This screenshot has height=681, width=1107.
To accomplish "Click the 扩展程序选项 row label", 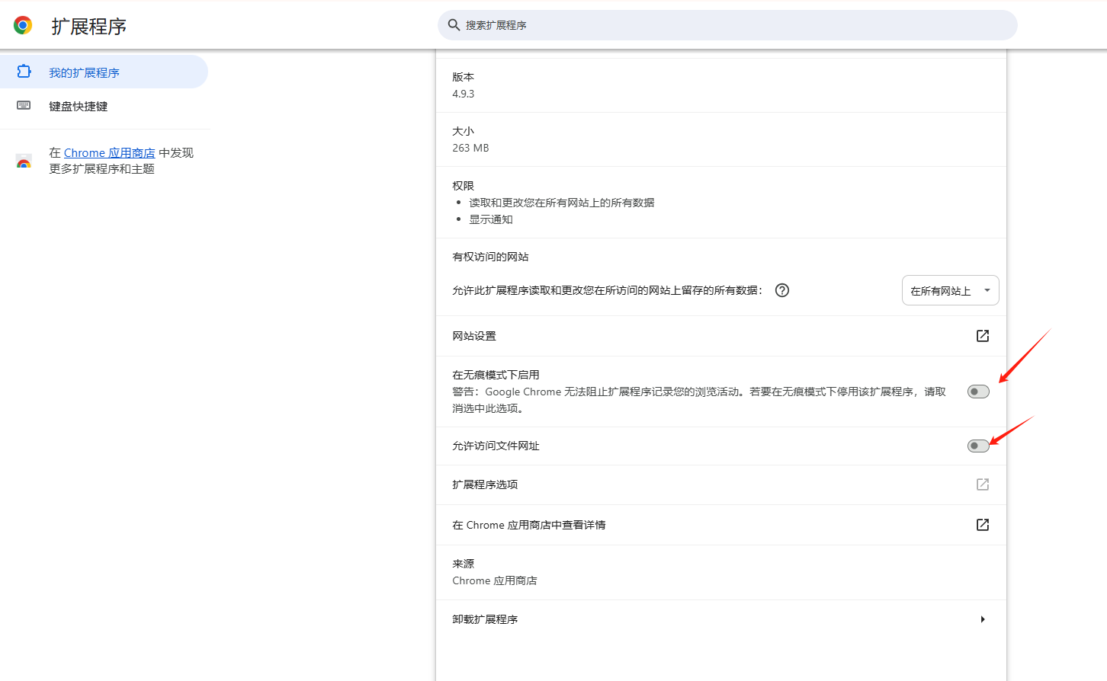I will tap(485, 484).
